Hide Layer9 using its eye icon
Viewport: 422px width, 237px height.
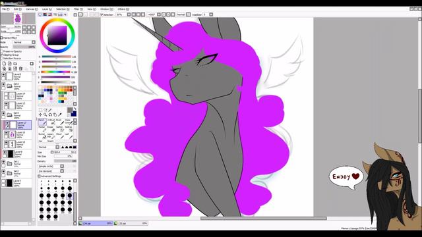click(5, 152)
